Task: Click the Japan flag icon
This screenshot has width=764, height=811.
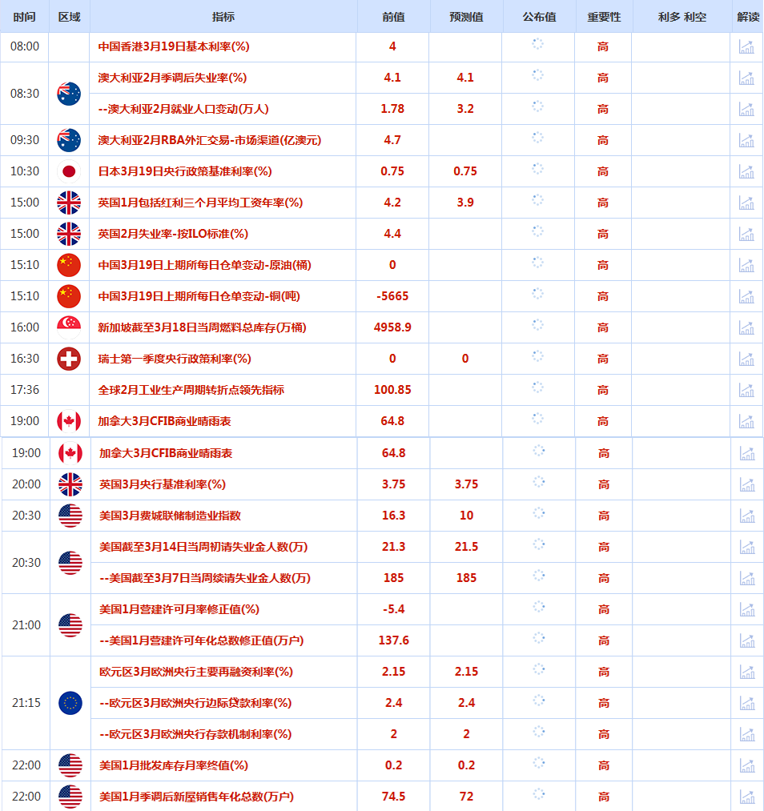Action: pos(69,171)
